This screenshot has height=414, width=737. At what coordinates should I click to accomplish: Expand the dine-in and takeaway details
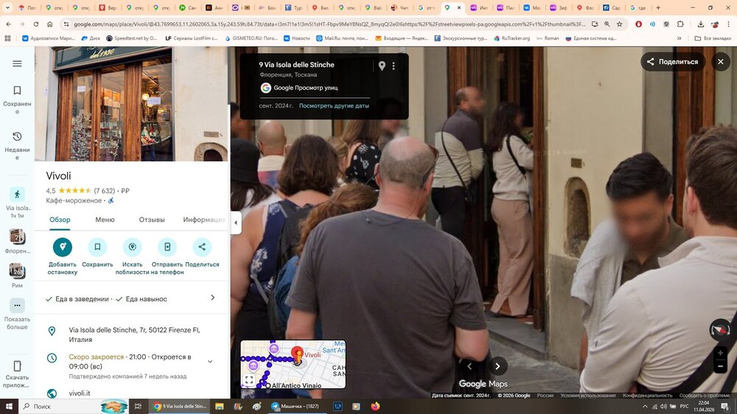tap(212, 298)
